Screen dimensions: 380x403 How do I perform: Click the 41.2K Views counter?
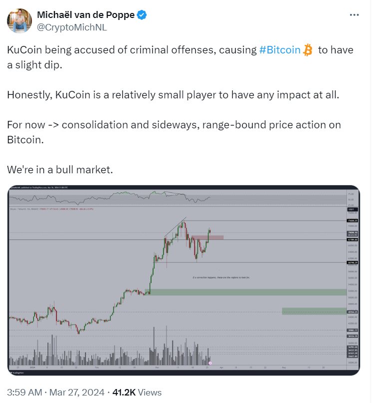pyautogui.click(x=137, y=392)
